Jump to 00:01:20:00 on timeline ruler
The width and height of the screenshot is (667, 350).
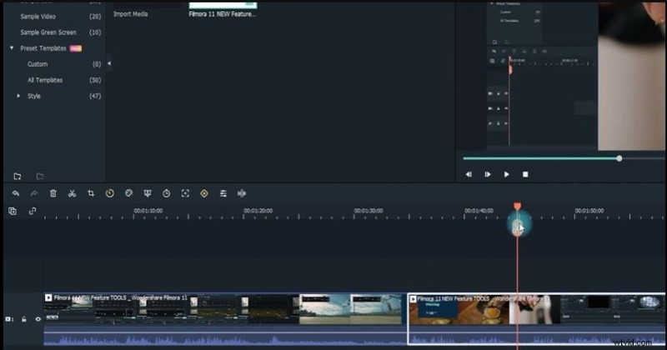tap(258, 211)
